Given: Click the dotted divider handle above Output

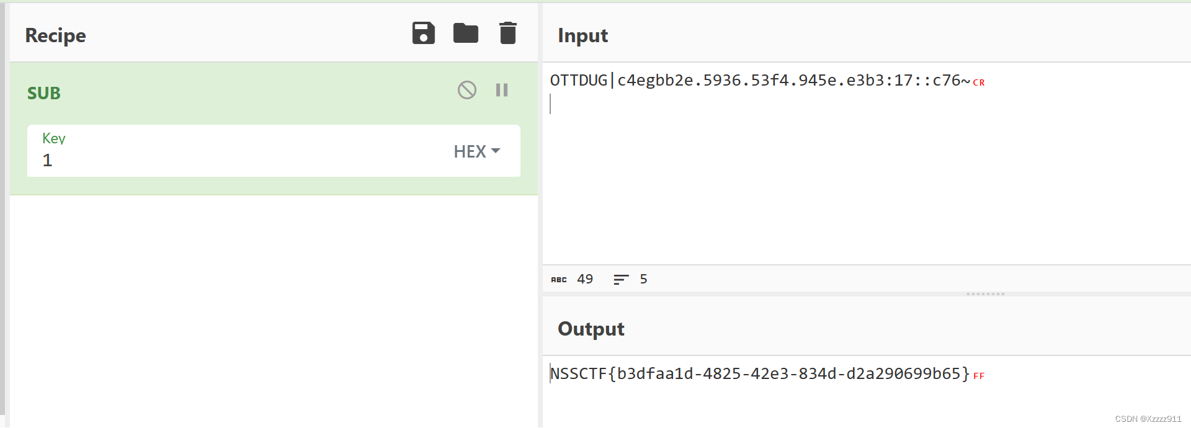Looking at the screenshot, I should click(x=985, y=294).
